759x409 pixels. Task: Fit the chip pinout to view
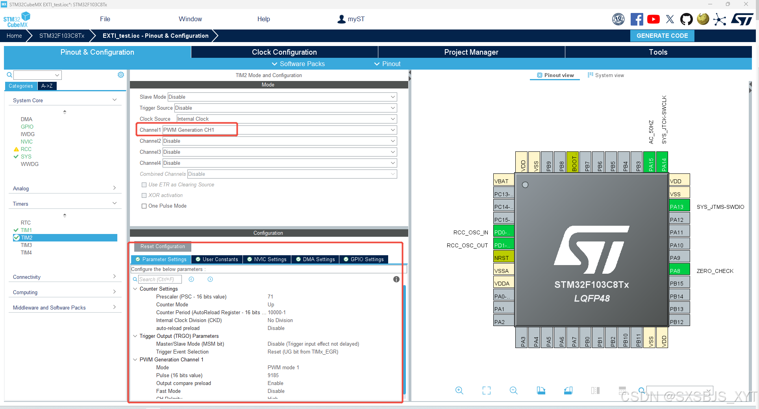click(x=487, y=391)
